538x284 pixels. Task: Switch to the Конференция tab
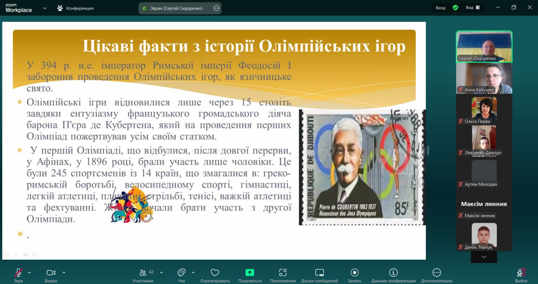[76, 8]
